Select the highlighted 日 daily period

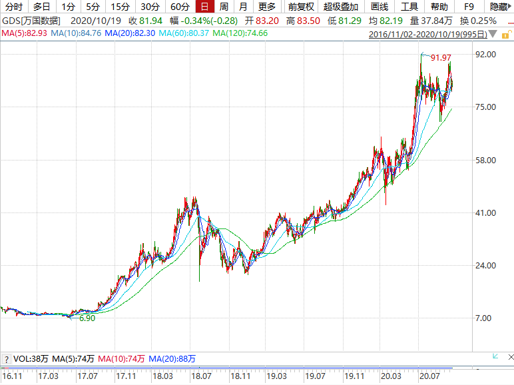[x=204, y=7]
